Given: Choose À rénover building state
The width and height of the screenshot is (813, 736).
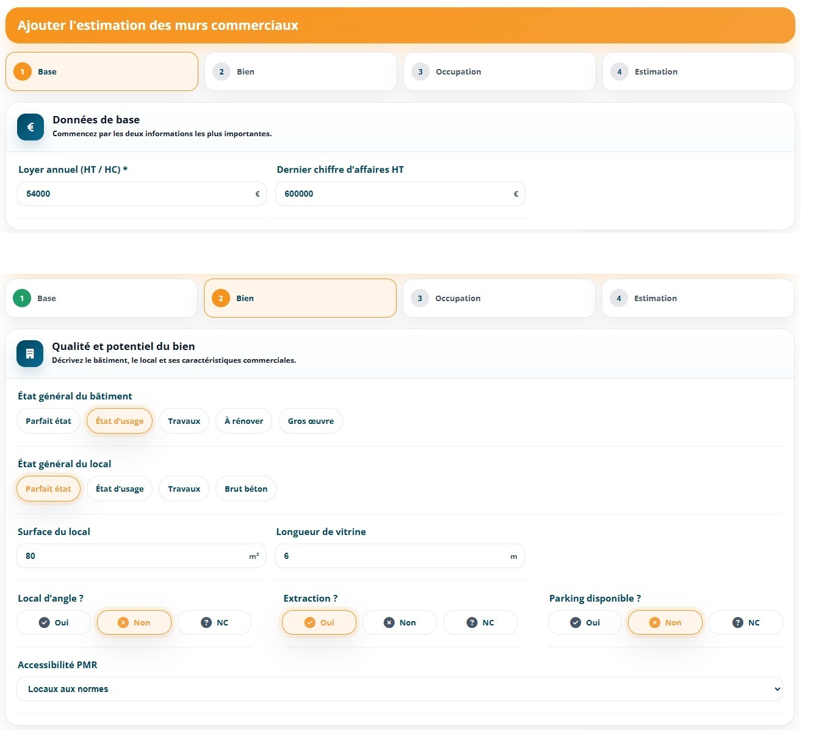Looking at the screenshot, I should click(x=244, y=421).
